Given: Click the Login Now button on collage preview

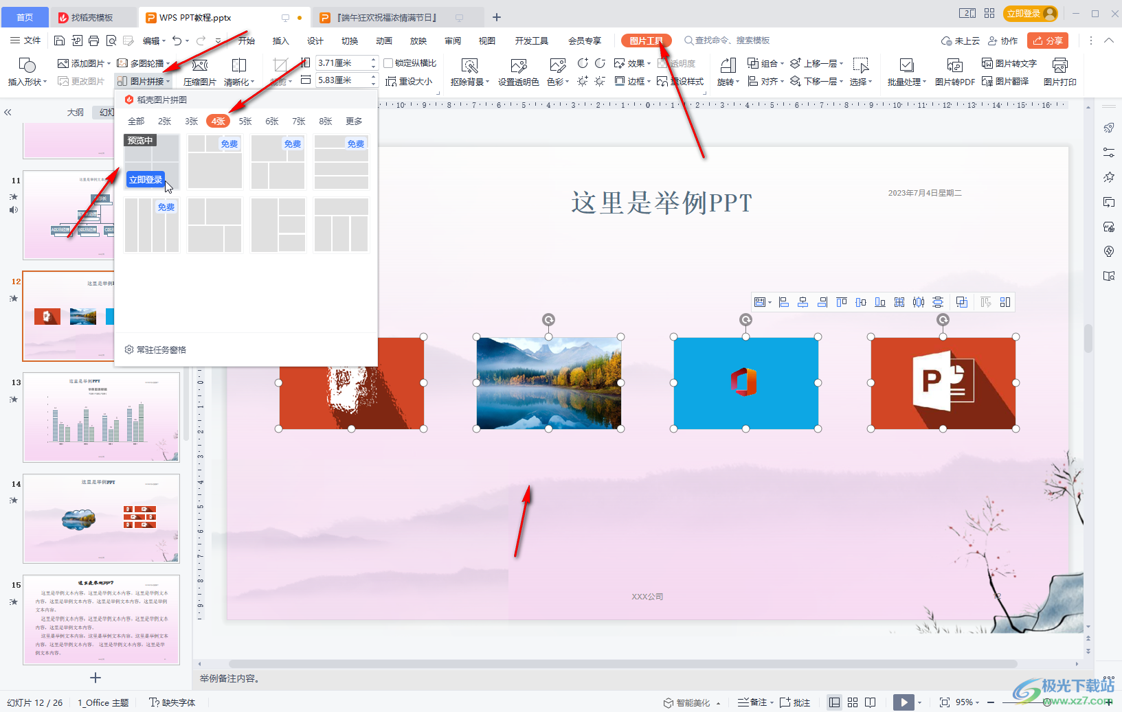Looking at the screenshot, I should pyautogui.click(x=146, y=179).
